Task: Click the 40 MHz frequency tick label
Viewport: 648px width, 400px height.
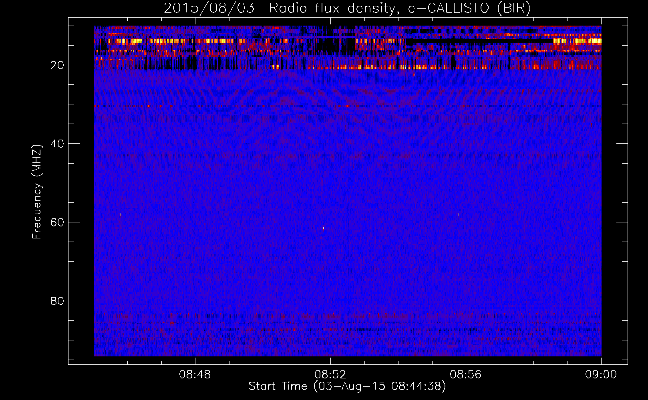Action: [58, 144]
